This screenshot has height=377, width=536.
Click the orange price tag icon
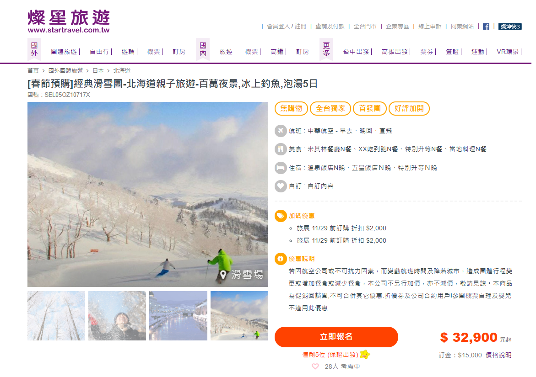(x=280, y=216)
